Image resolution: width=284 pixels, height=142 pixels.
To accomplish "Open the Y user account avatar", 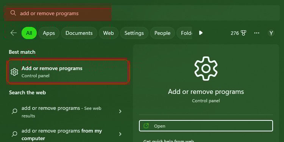I will [x=271, y=33].
